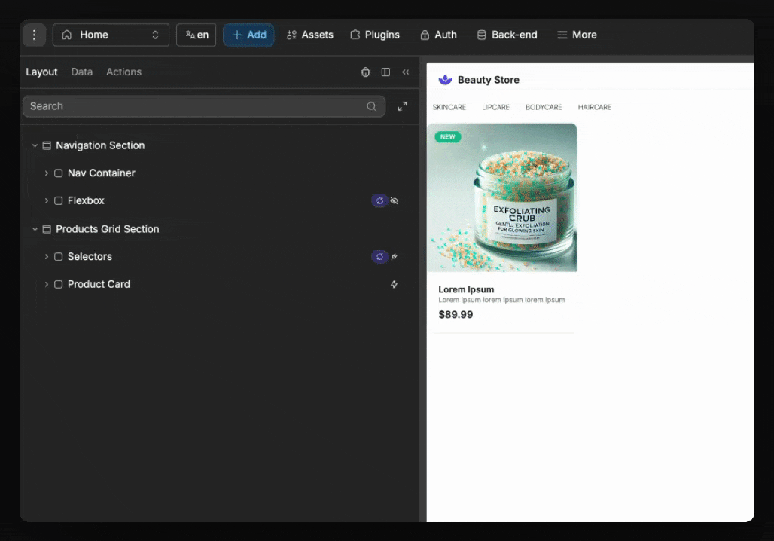
Task: Click the repeat icon on Selectors row
Action: click(x=379, y=257)
